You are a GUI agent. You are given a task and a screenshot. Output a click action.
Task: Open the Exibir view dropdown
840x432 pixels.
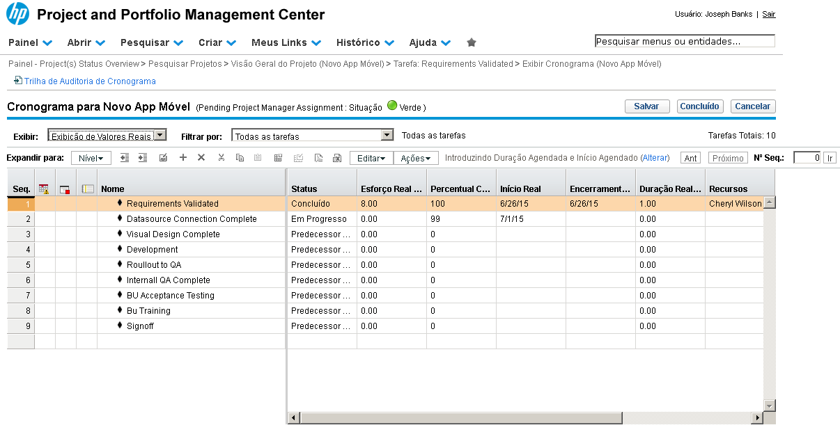[107, 135]
